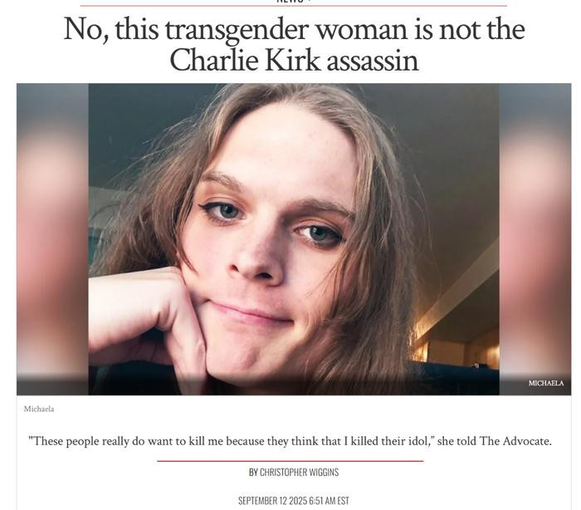Click 'The Advocate' text in the subheading
The image size is (581, 510).
(515, 441)
